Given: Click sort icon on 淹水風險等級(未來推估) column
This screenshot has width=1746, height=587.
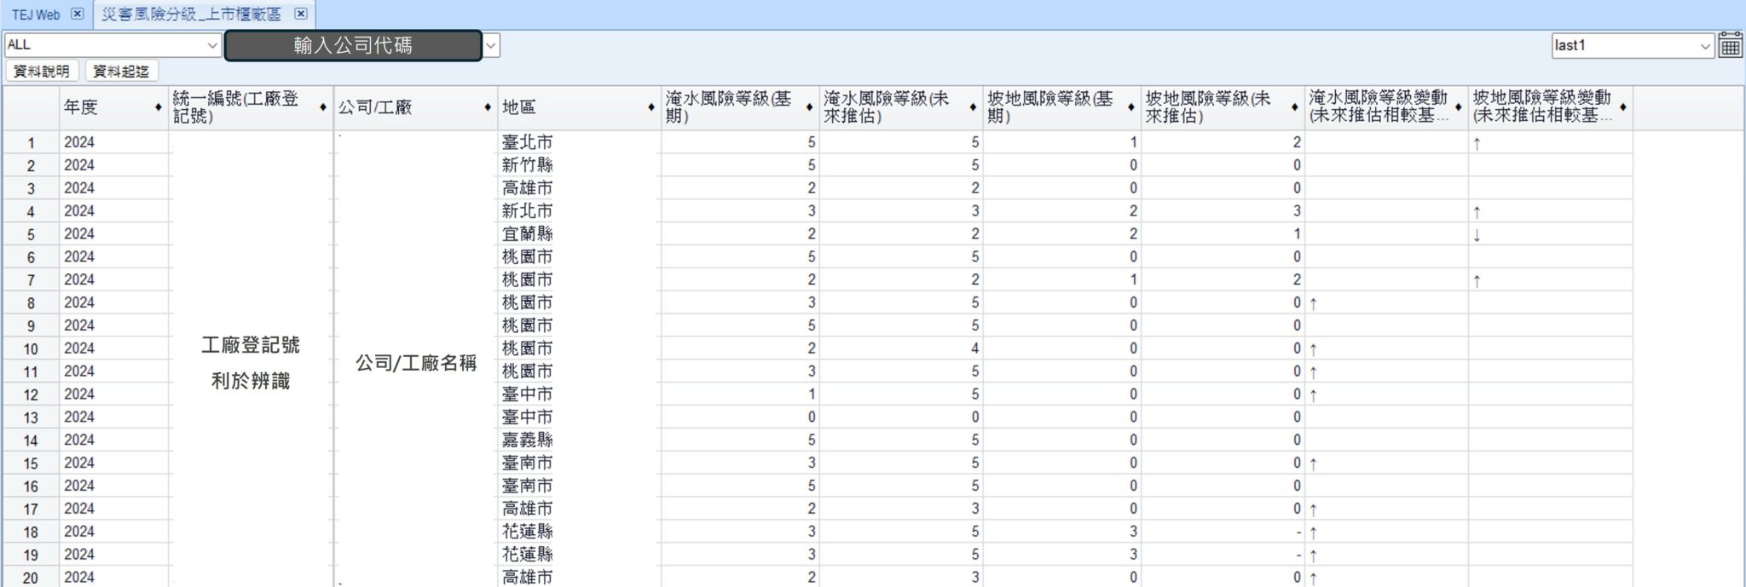Looking at the screenshot, I should (x=973, y=107).
